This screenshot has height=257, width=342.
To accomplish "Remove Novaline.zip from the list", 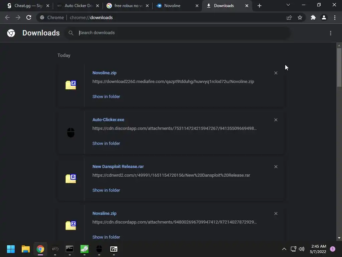I will click(x=276, y=213).
